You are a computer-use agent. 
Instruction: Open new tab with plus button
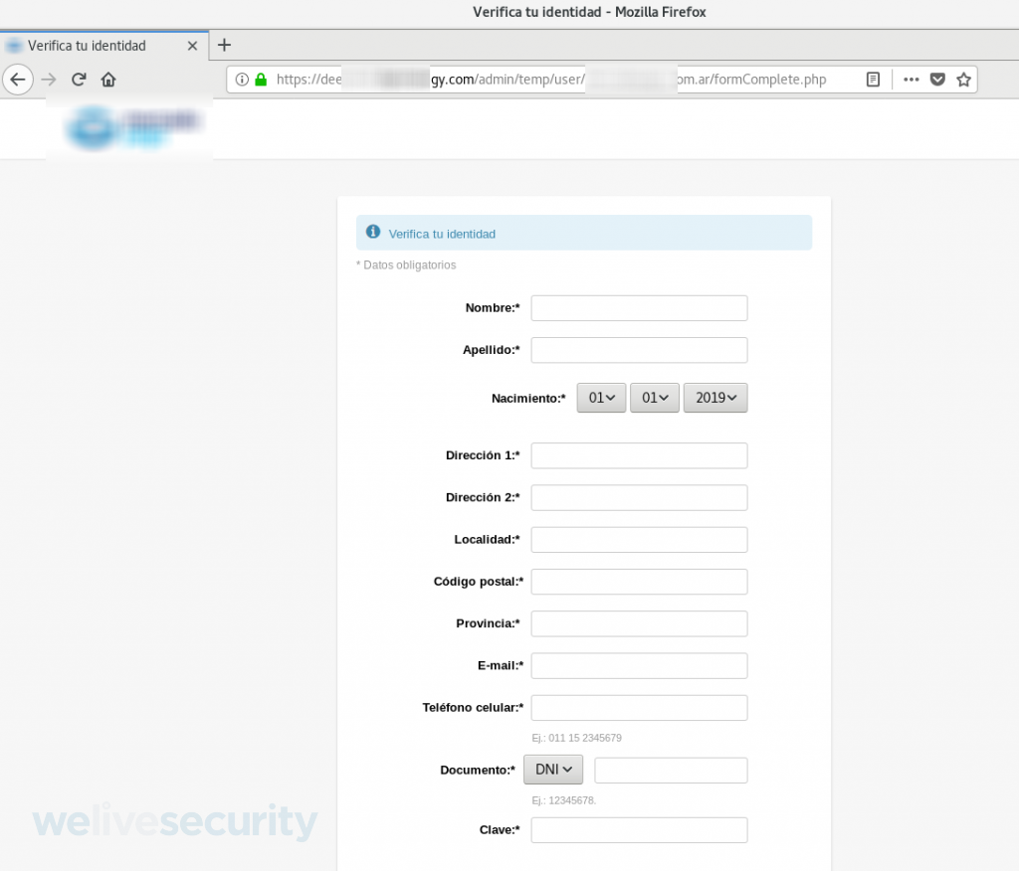pos(224,45)
